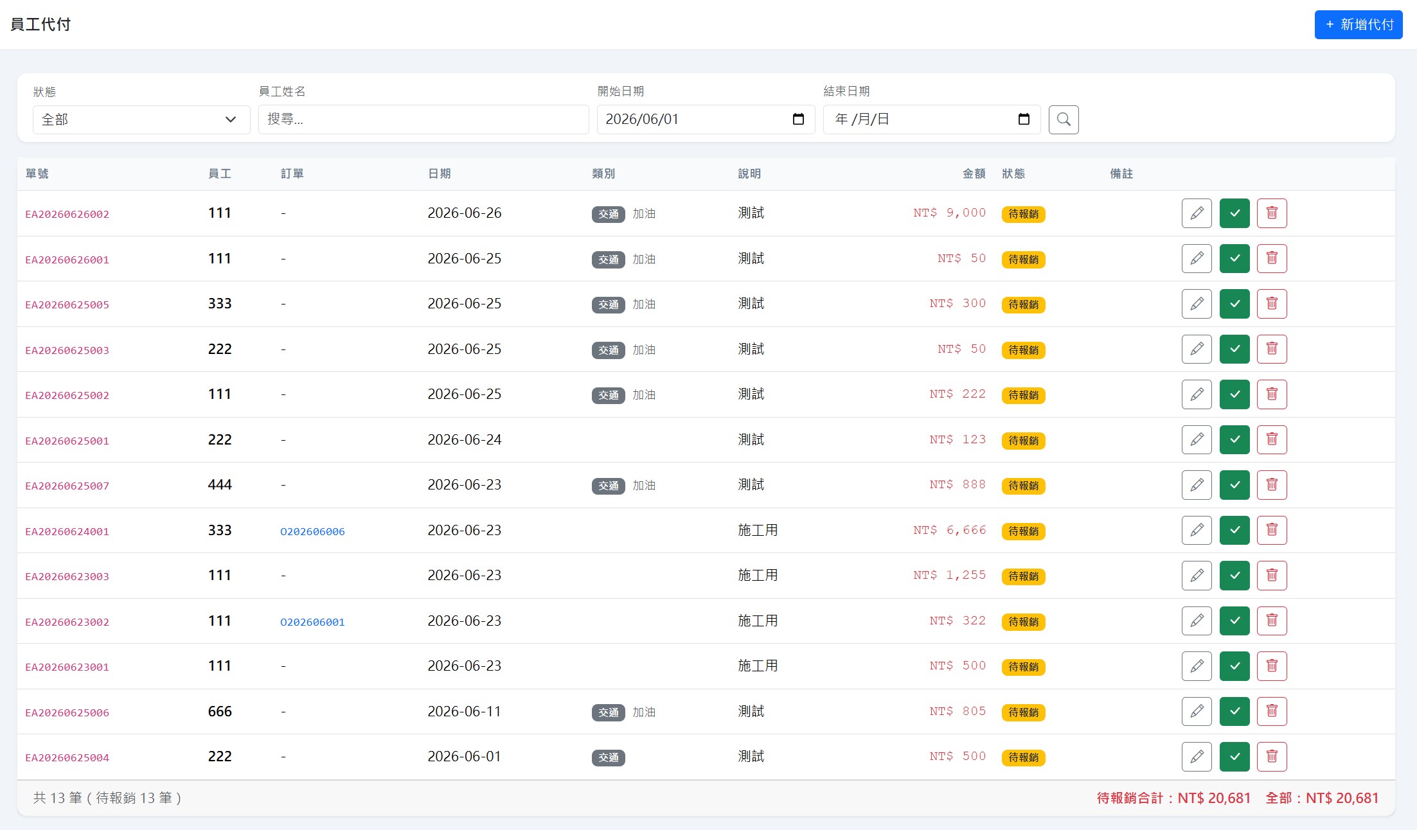Edit record EA20260625007
1417x830 pixels.
(x=1197, y=485)
